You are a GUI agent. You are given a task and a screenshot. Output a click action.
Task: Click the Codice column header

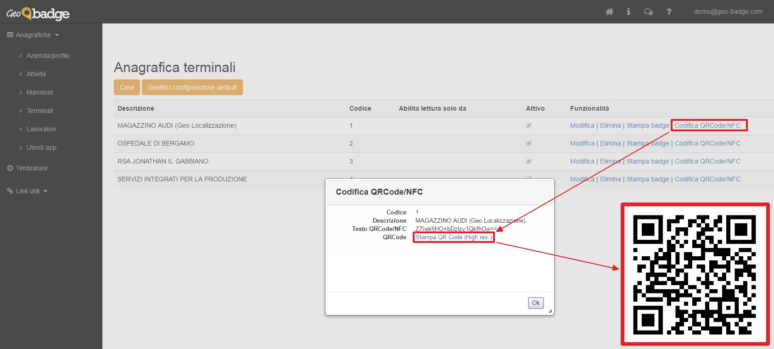coord(360,108)
